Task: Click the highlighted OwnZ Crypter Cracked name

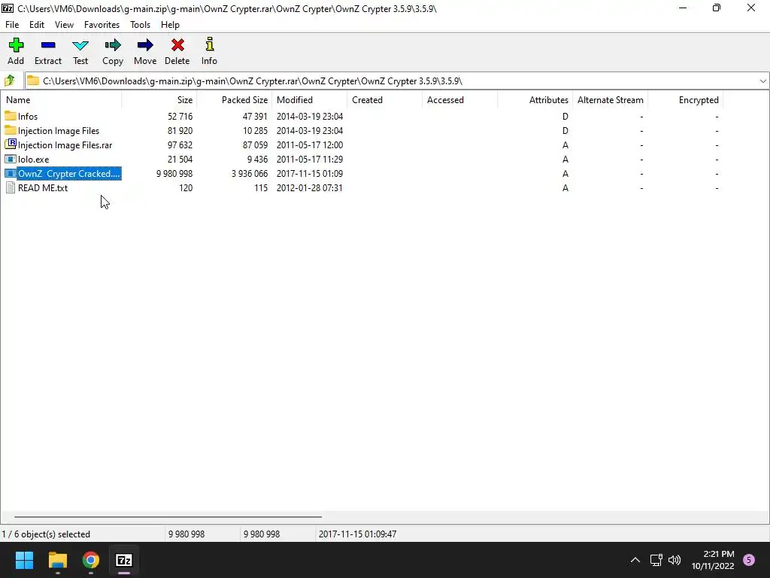Action: [68, 174]
